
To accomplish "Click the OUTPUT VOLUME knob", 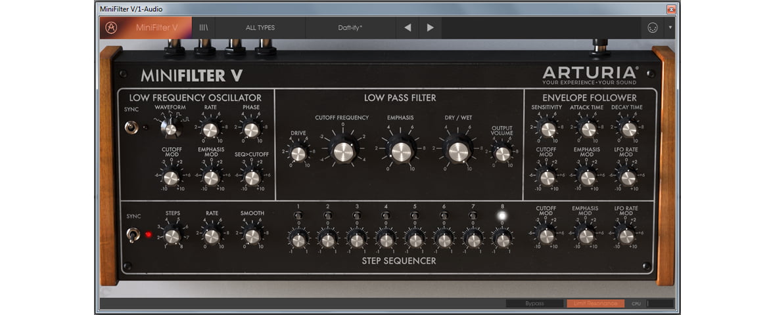I will pyautogui.click(x=503, y=154).
